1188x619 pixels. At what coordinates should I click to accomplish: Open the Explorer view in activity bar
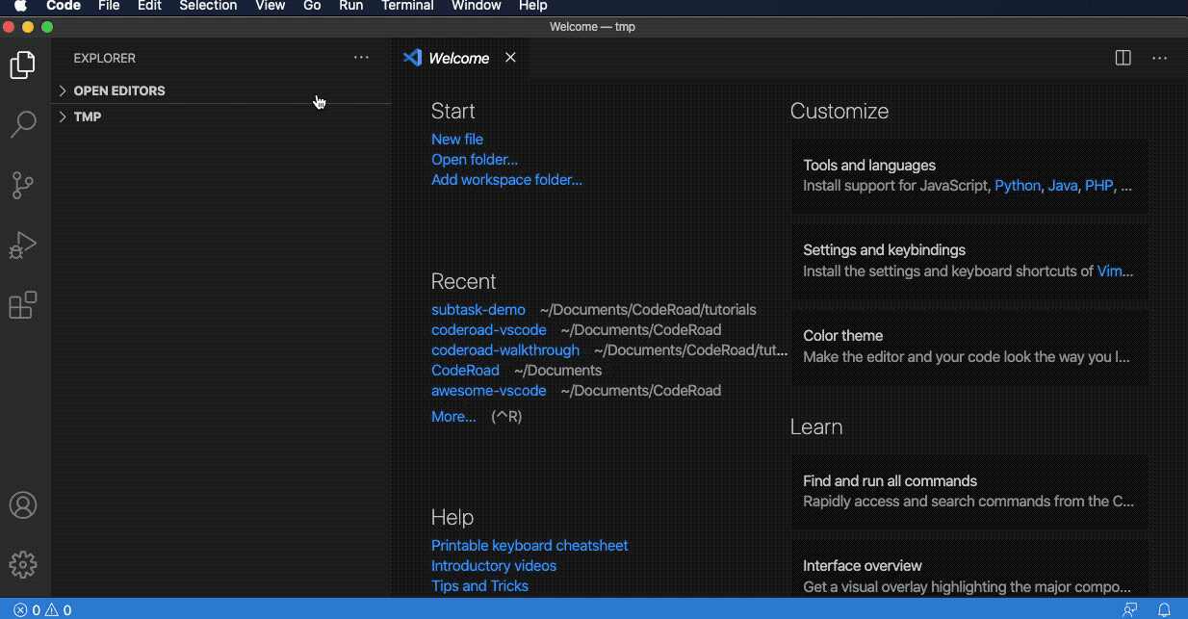coord(23,65)
